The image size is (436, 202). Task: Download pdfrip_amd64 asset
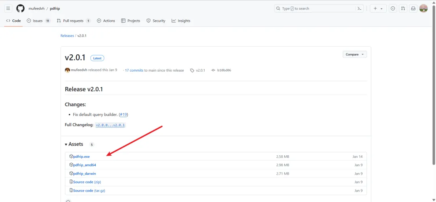pos(84,165)
